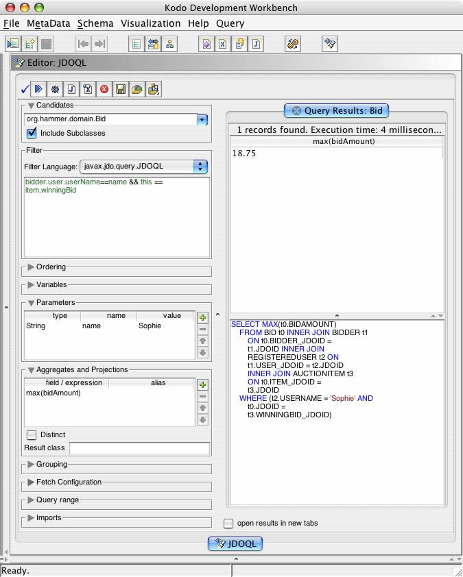Click the blue checkmark validate query icon

pos(25,89)
